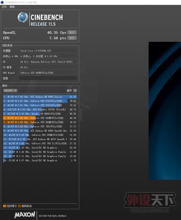Select orange row 6 GTX 960M 40.35
181x220 pixels.
[40, 118]
